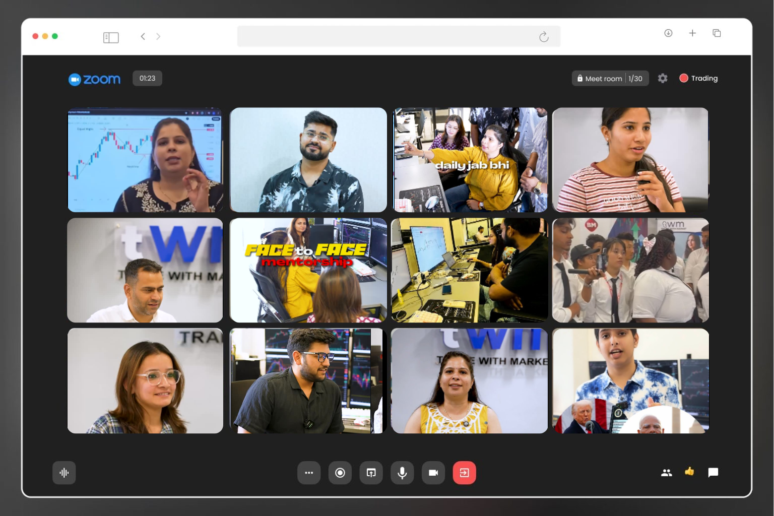Image resolution: width=774 pixels, height=516 pixels.
Task: Turn off the video camera
Action: [433, 473]
